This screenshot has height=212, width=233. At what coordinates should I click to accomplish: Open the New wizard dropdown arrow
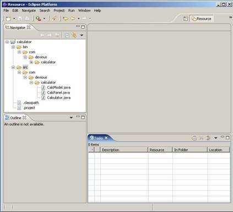(x=14, y=19)
